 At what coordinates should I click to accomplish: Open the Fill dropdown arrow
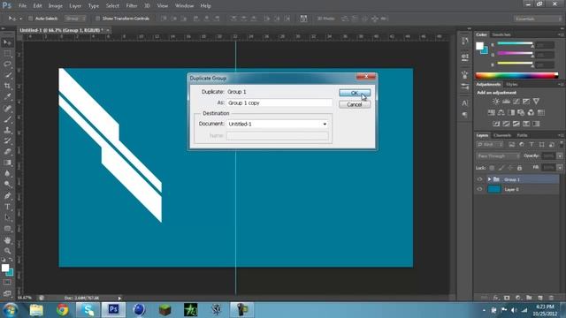pyautogui.click(x=560, y=168)
